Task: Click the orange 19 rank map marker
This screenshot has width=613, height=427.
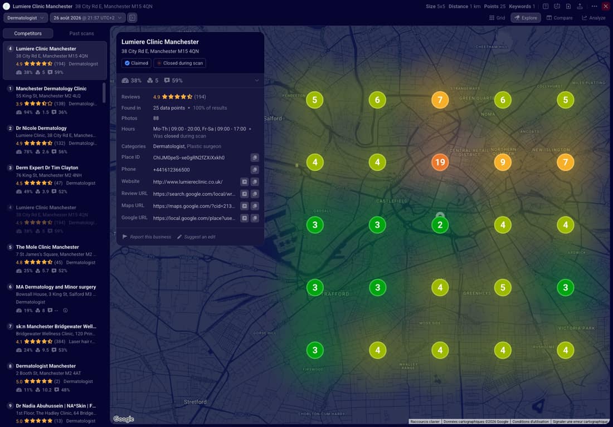Action: tap(440, 162)
